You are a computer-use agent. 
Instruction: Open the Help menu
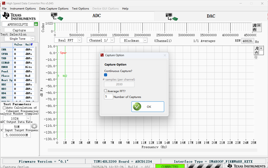(x=125, y=8)
